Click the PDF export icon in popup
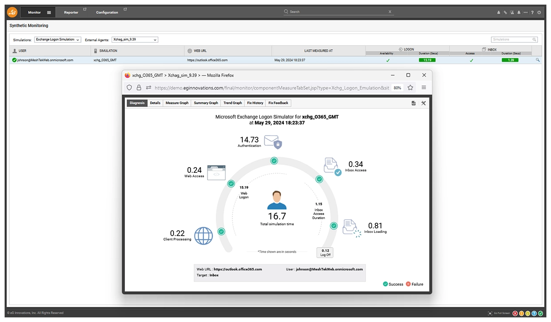 (x=414, y=103)
